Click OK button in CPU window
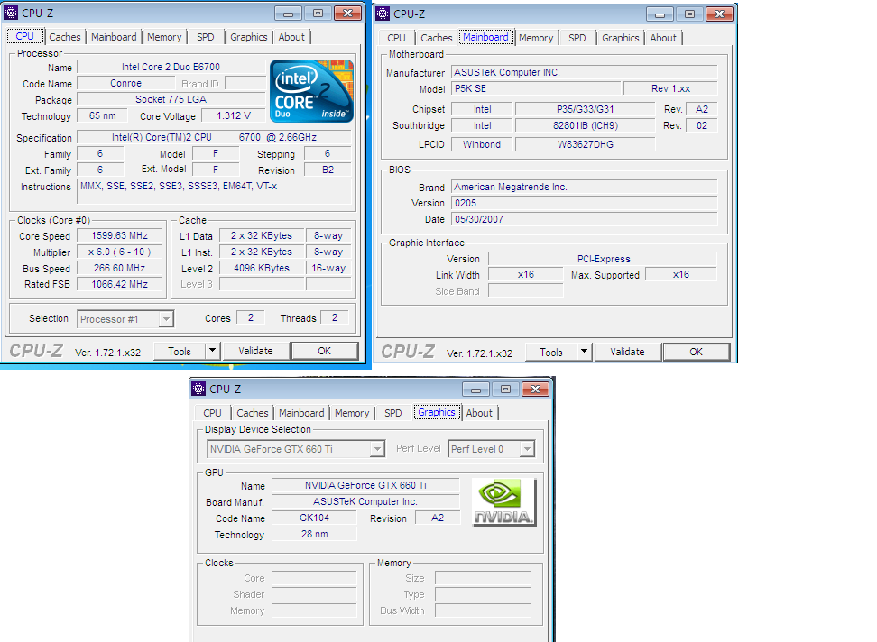The image size is (877, 642). (325, 351)
